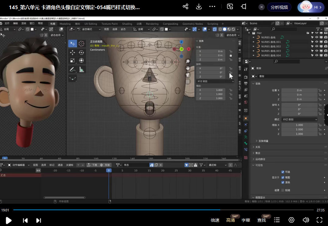Click the Measure tool icon
Screen dimensions: 328x226
pos(81,70)
